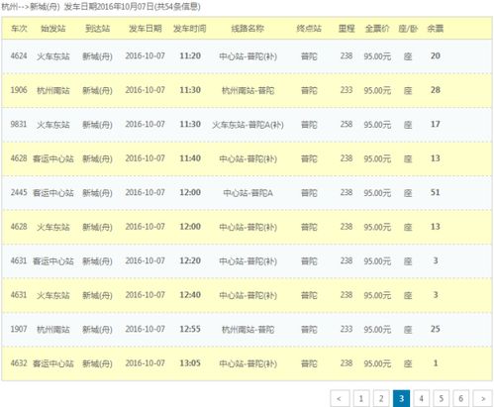494x407 pixels.
Task: Click the 发车时间 column header
Action: (190, 29)
